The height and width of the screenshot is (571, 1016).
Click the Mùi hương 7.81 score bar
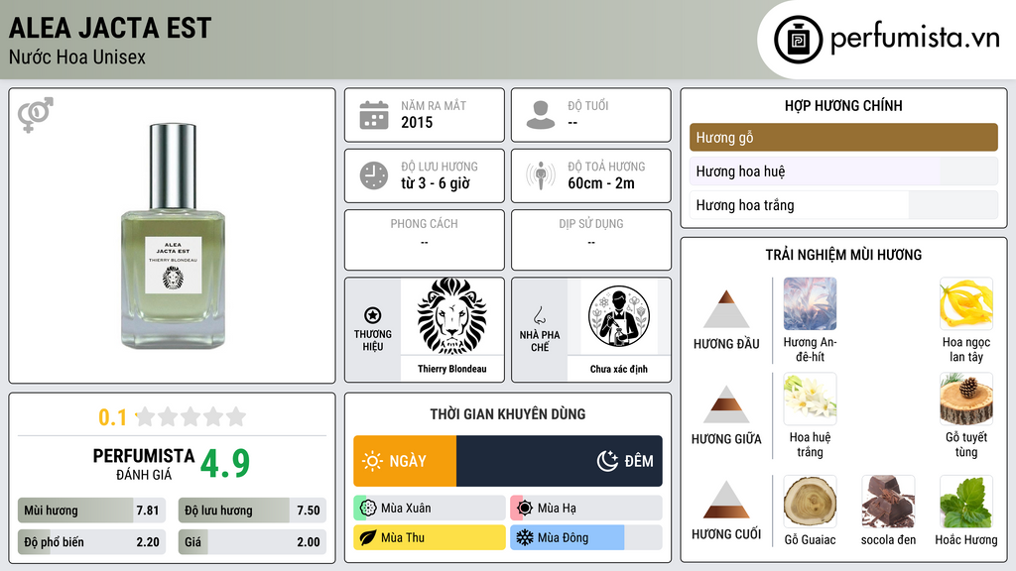click(91, 511)
